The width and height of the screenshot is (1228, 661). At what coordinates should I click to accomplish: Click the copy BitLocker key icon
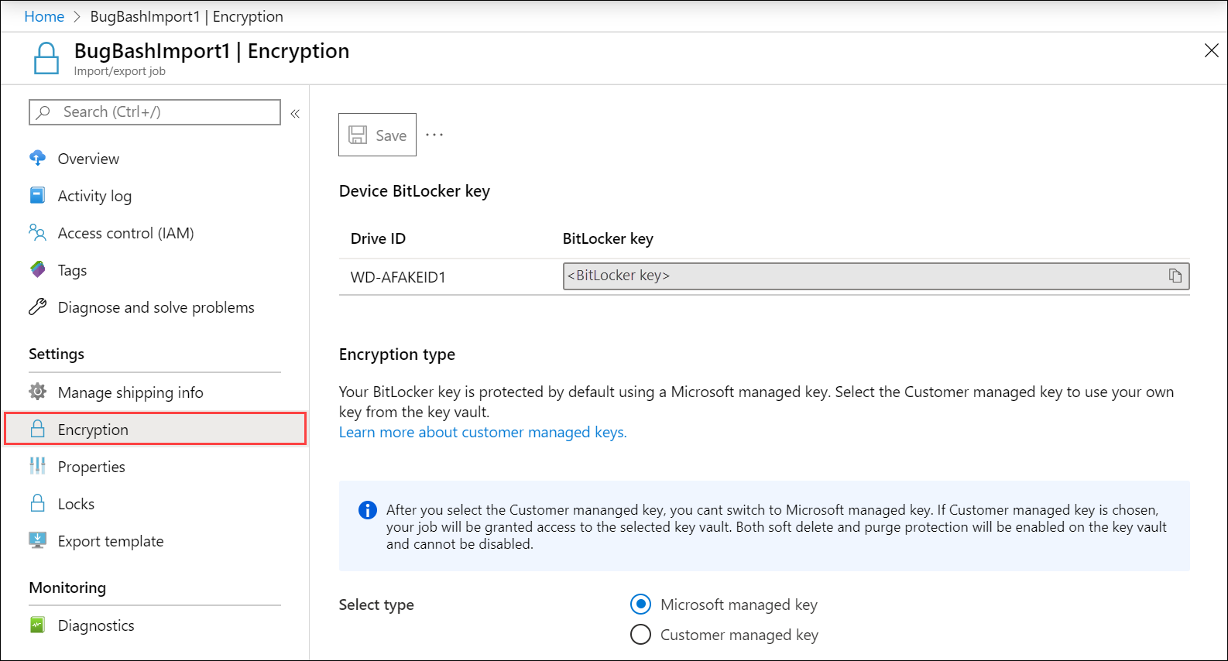(1175, 276)
